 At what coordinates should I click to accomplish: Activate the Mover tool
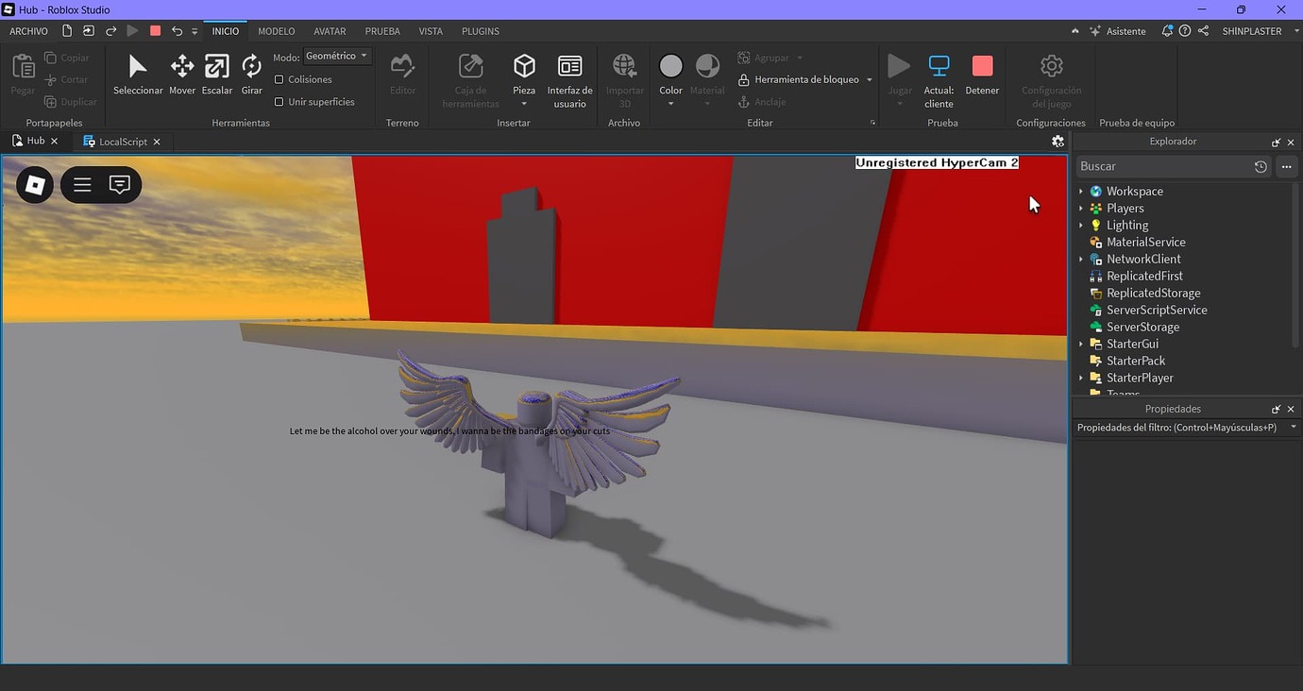click(x=182, y=75)
